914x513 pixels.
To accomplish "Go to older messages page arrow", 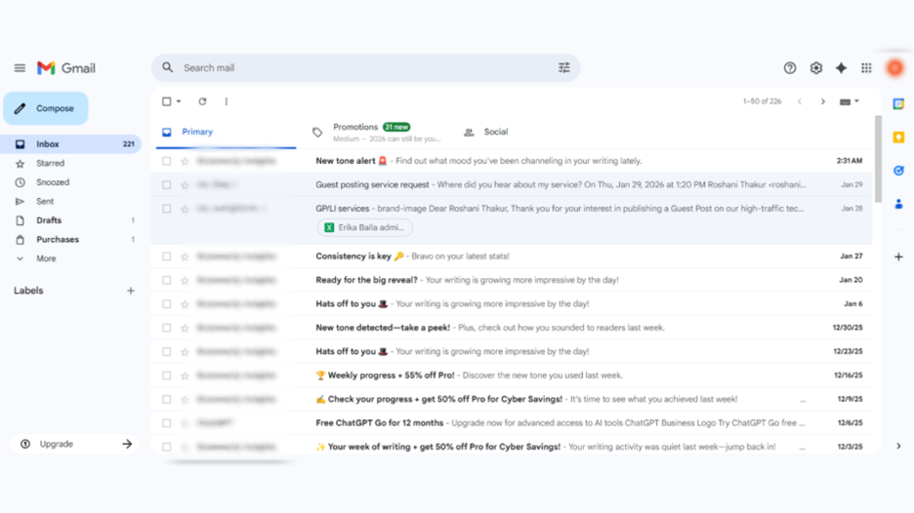I will click(x=823, y=101).
